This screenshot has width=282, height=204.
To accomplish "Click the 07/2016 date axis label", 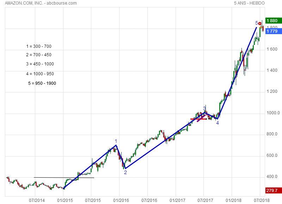I will tap(149, 200).
